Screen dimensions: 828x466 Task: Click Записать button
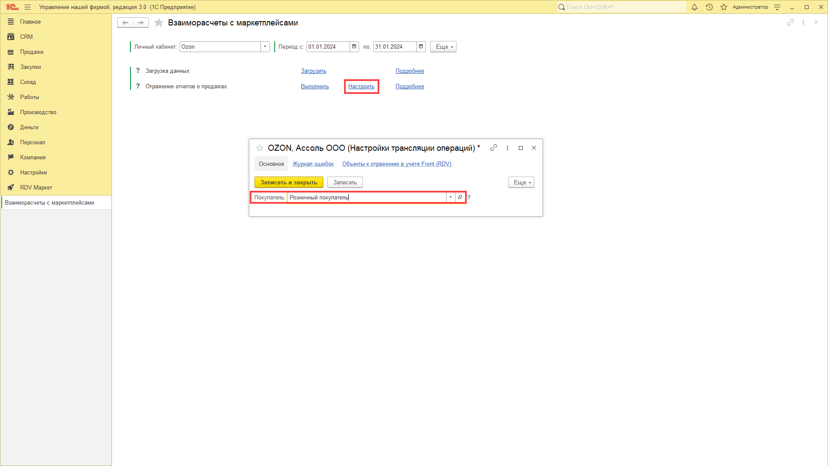[345, 182]
